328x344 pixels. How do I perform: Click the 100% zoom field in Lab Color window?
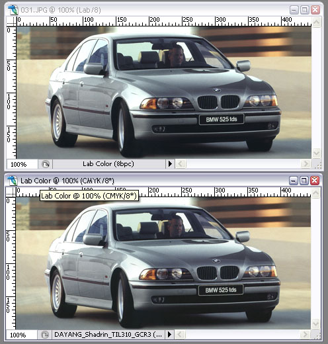tap(21, 335)
